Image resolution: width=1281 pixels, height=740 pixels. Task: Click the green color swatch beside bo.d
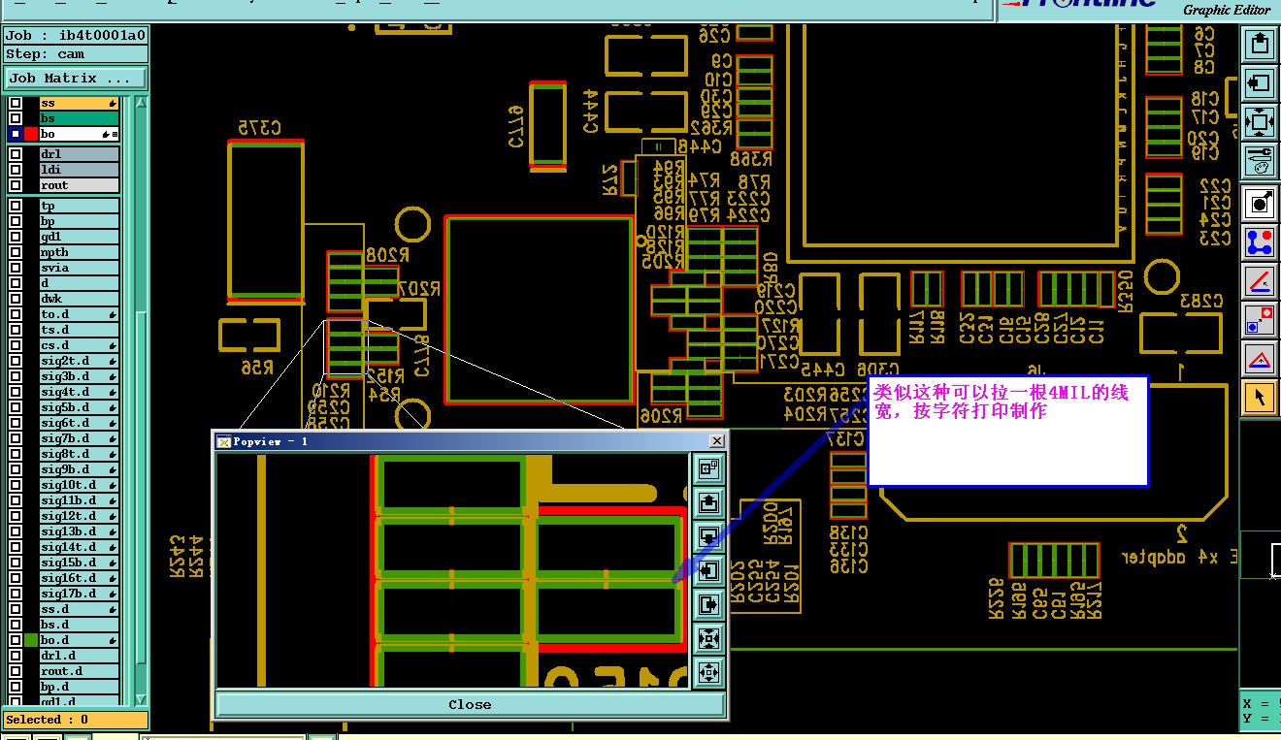point(31,640)
